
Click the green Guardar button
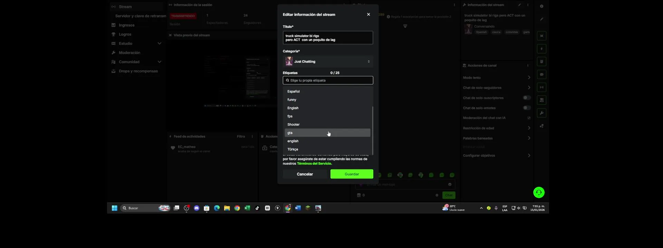[x=352, y=174]
